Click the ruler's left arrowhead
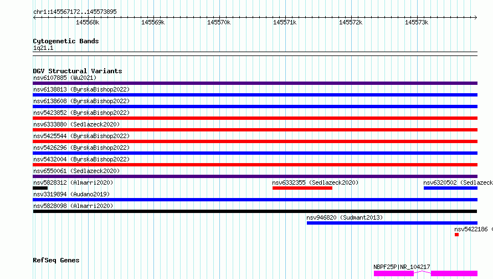The height and width of the screenshot is (279, 493). (x=34, y=17)
